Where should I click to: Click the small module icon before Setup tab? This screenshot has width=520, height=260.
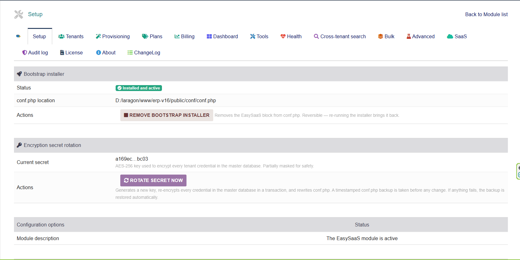(18, 36)
